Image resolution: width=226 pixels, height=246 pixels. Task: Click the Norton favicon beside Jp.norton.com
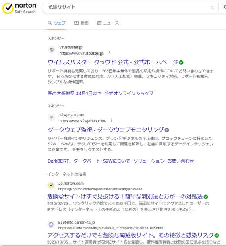tap(51, 185)
